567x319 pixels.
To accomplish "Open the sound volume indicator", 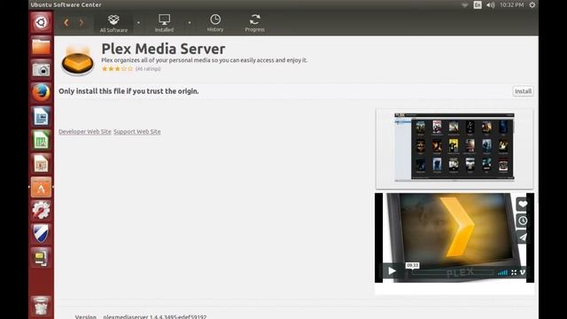I will coord(490,5).
